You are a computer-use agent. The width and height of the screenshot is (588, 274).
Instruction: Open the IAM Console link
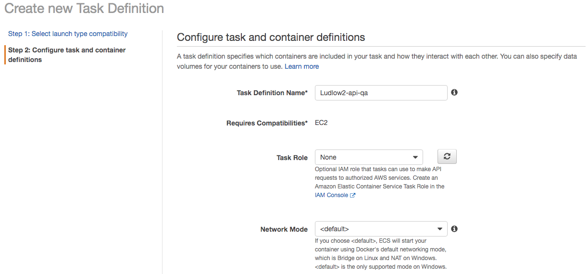click(331, 195)
